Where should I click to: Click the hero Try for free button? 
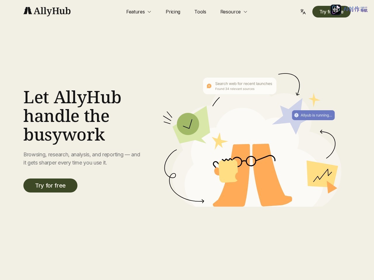tap(50, 185)
